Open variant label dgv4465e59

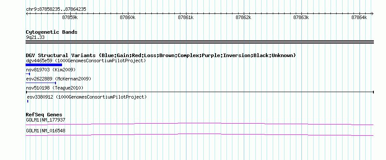pyautogui.click(x=86, y=61)
